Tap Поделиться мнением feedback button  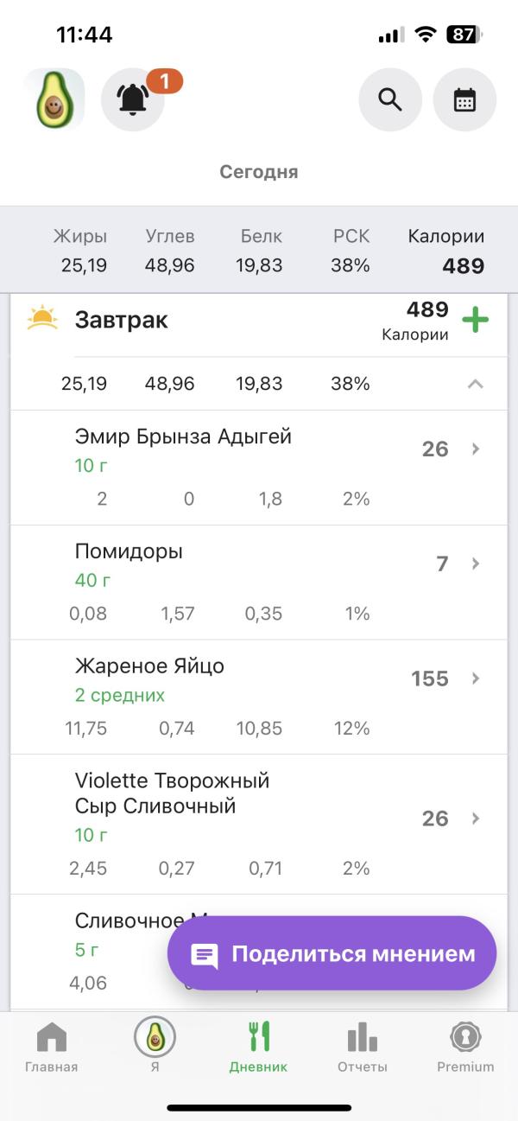tap(332, 953)
